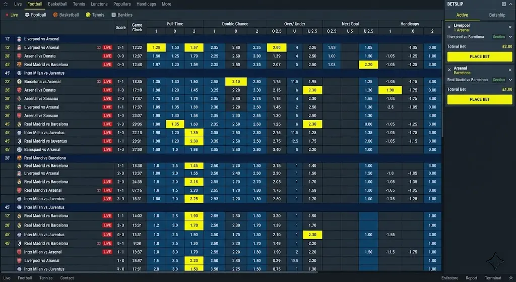Remove Liverpool bet with left X in betslip
This screenshot has height=282, width=516.
click(x=449, y=27)
